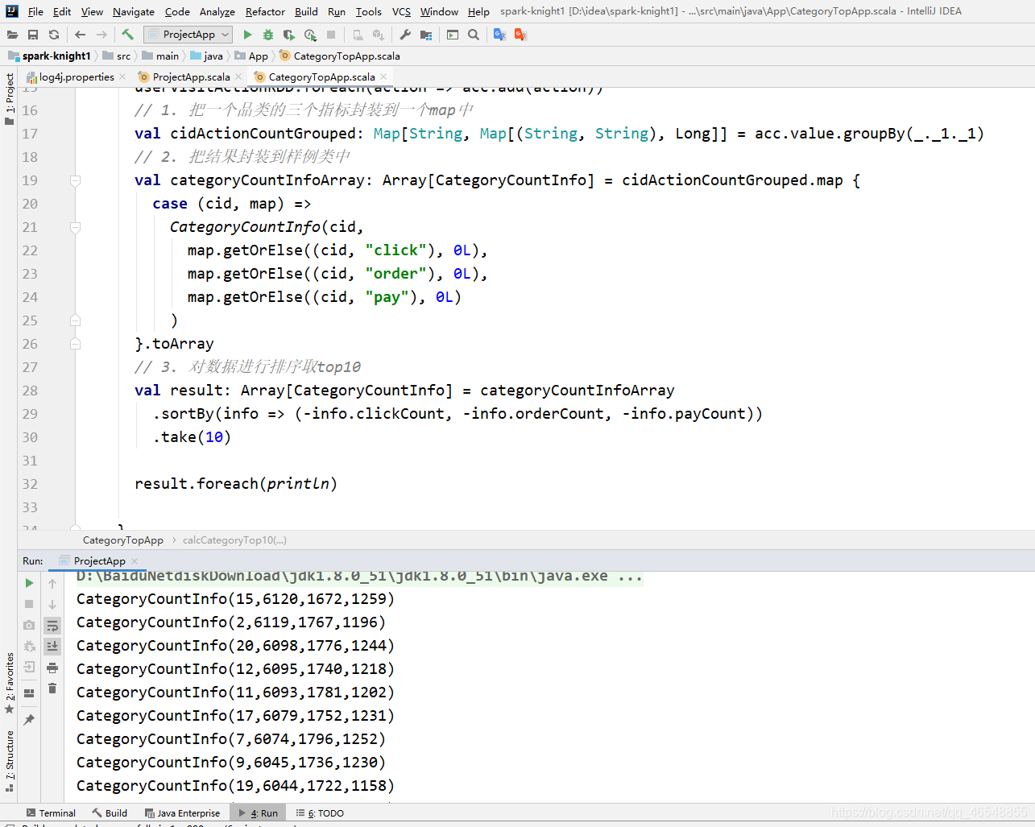Image resolution: width=1035 pixels, height=827 pixels.
Task: Click the camera Dump Threads icon
Action: point(29,625)
